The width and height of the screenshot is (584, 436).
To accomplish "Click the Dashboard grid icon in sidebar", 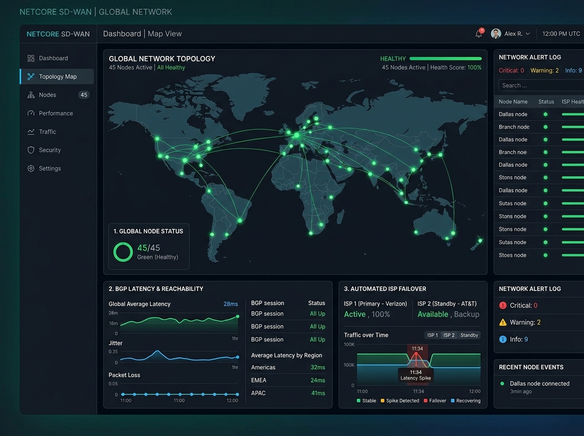I will pos(31,58).
